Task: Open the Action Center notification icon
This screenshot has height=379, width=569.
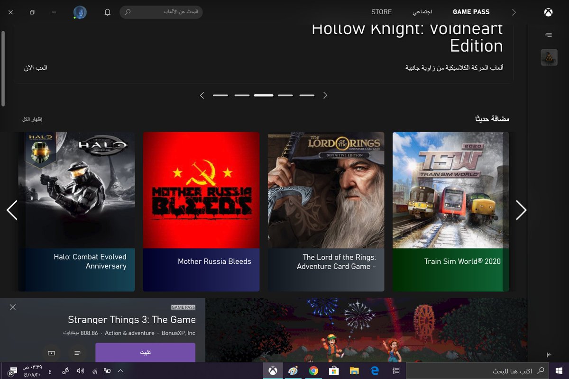Action: (x=13, y=371)
